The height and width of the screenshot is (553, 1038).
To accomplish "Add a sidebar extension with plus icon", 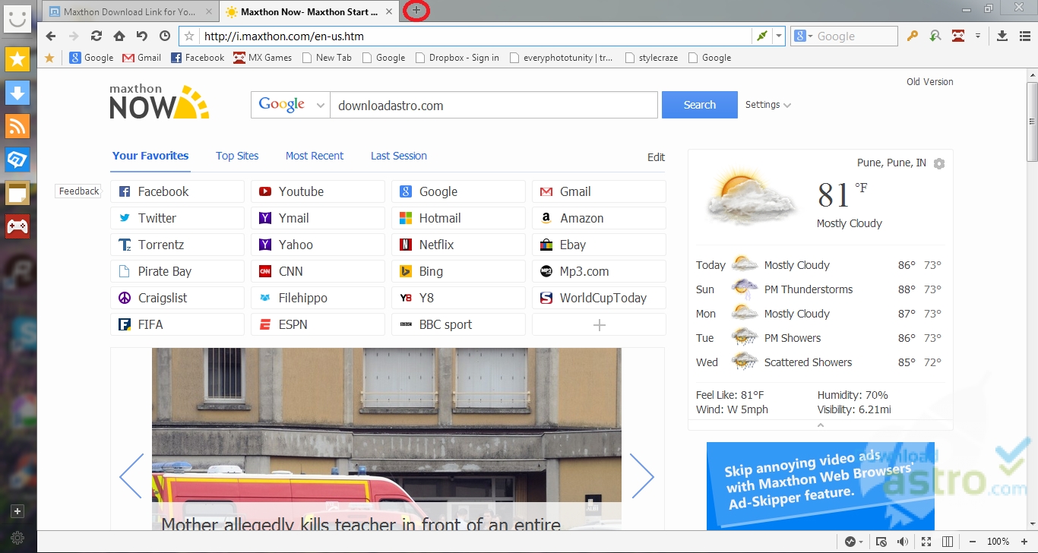I will [17, 511].
